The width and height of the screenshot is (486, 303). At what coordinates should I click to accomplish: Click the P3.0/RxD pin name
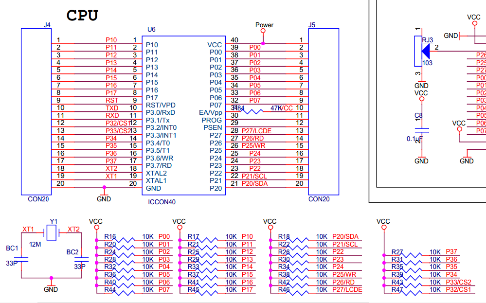click(x=161, y=113)
